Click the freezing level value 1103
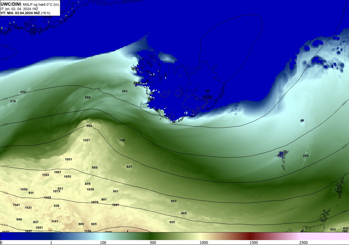Viewport: 349px width, 245px height. 46,175
